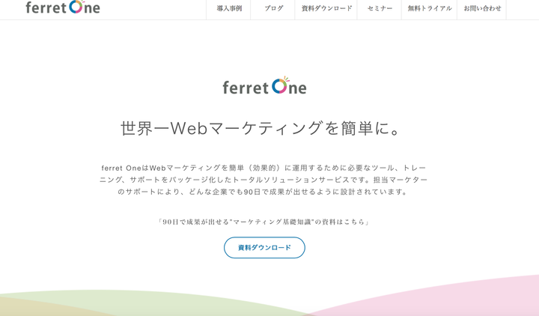539x316 pixels.
Task: Click the word ferret in the center logo
Action: pyautogui.click(x=245, y=88)
